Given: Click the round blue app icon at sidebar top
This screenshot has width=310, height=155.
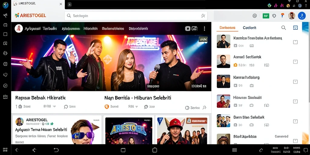Looking at the screenshot, I should pos(5,5).
